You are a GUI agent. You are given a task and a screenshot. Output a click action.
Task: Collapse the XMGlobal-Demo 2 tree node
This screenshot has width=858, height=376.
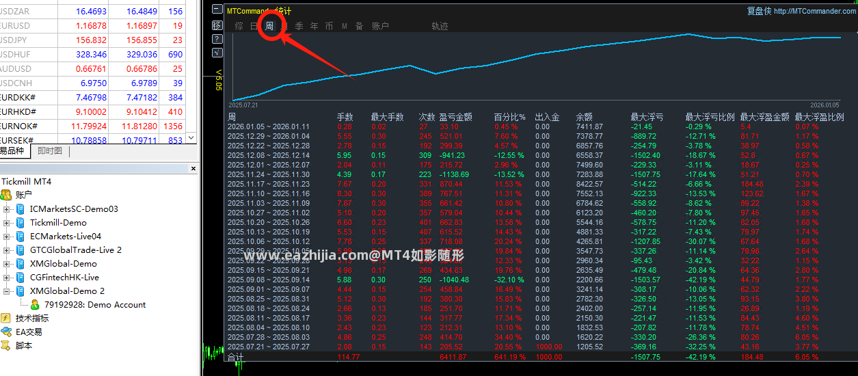pyautogui.click(x=7, y=291)
